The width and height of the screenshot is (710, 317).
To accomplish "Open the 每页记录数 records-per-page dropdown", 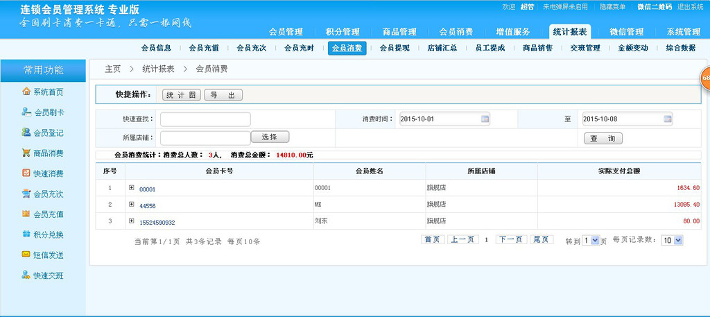I will (x=672, y=240).
